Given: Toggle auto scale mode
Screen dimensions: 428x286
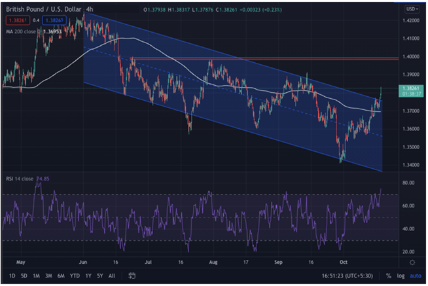Looking at the screenshot, I should click(416, 276).
